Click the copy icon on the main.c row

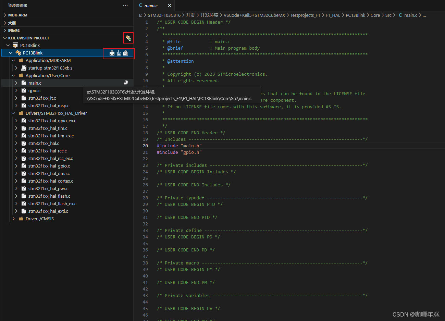click(x=126, y=83)
